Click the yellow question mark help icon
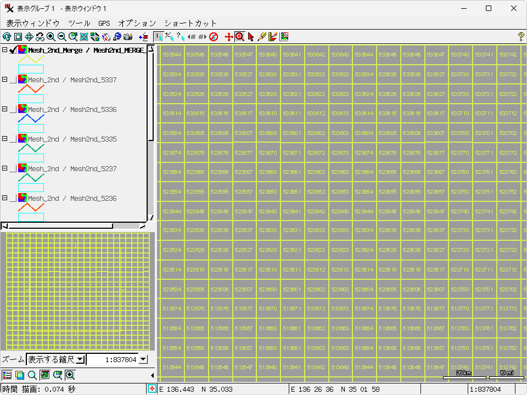This screenshot has width=527, height=395. click(520, 37)
